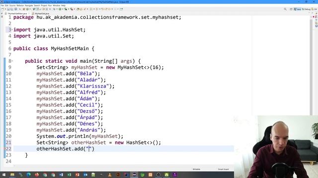Click the Writable status bar label
The height and width of the screenshot is (178, 318).
click(196, 169)
